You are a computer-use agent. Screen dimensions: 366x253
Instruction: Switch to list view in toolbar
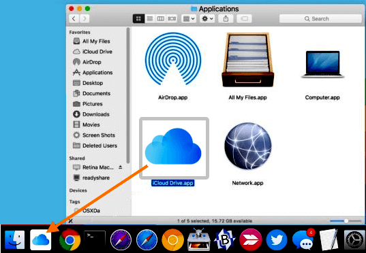coord(150,18)
